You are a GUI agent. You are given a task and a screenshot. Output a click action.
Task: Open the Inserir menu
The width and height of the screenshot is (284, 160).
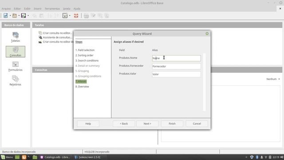(x=38, y=9)
